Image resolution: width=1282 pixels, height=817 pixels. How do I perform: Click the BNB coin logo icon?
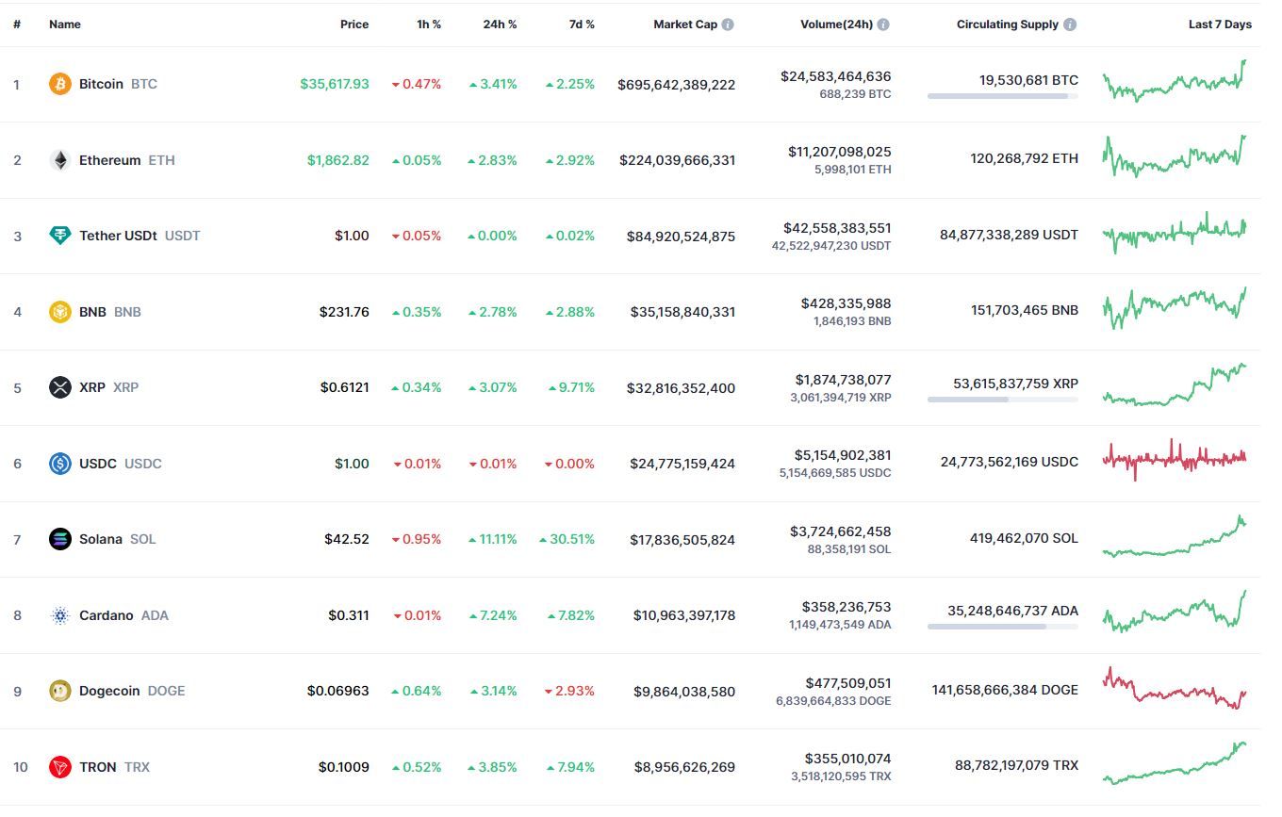(60, 312)
